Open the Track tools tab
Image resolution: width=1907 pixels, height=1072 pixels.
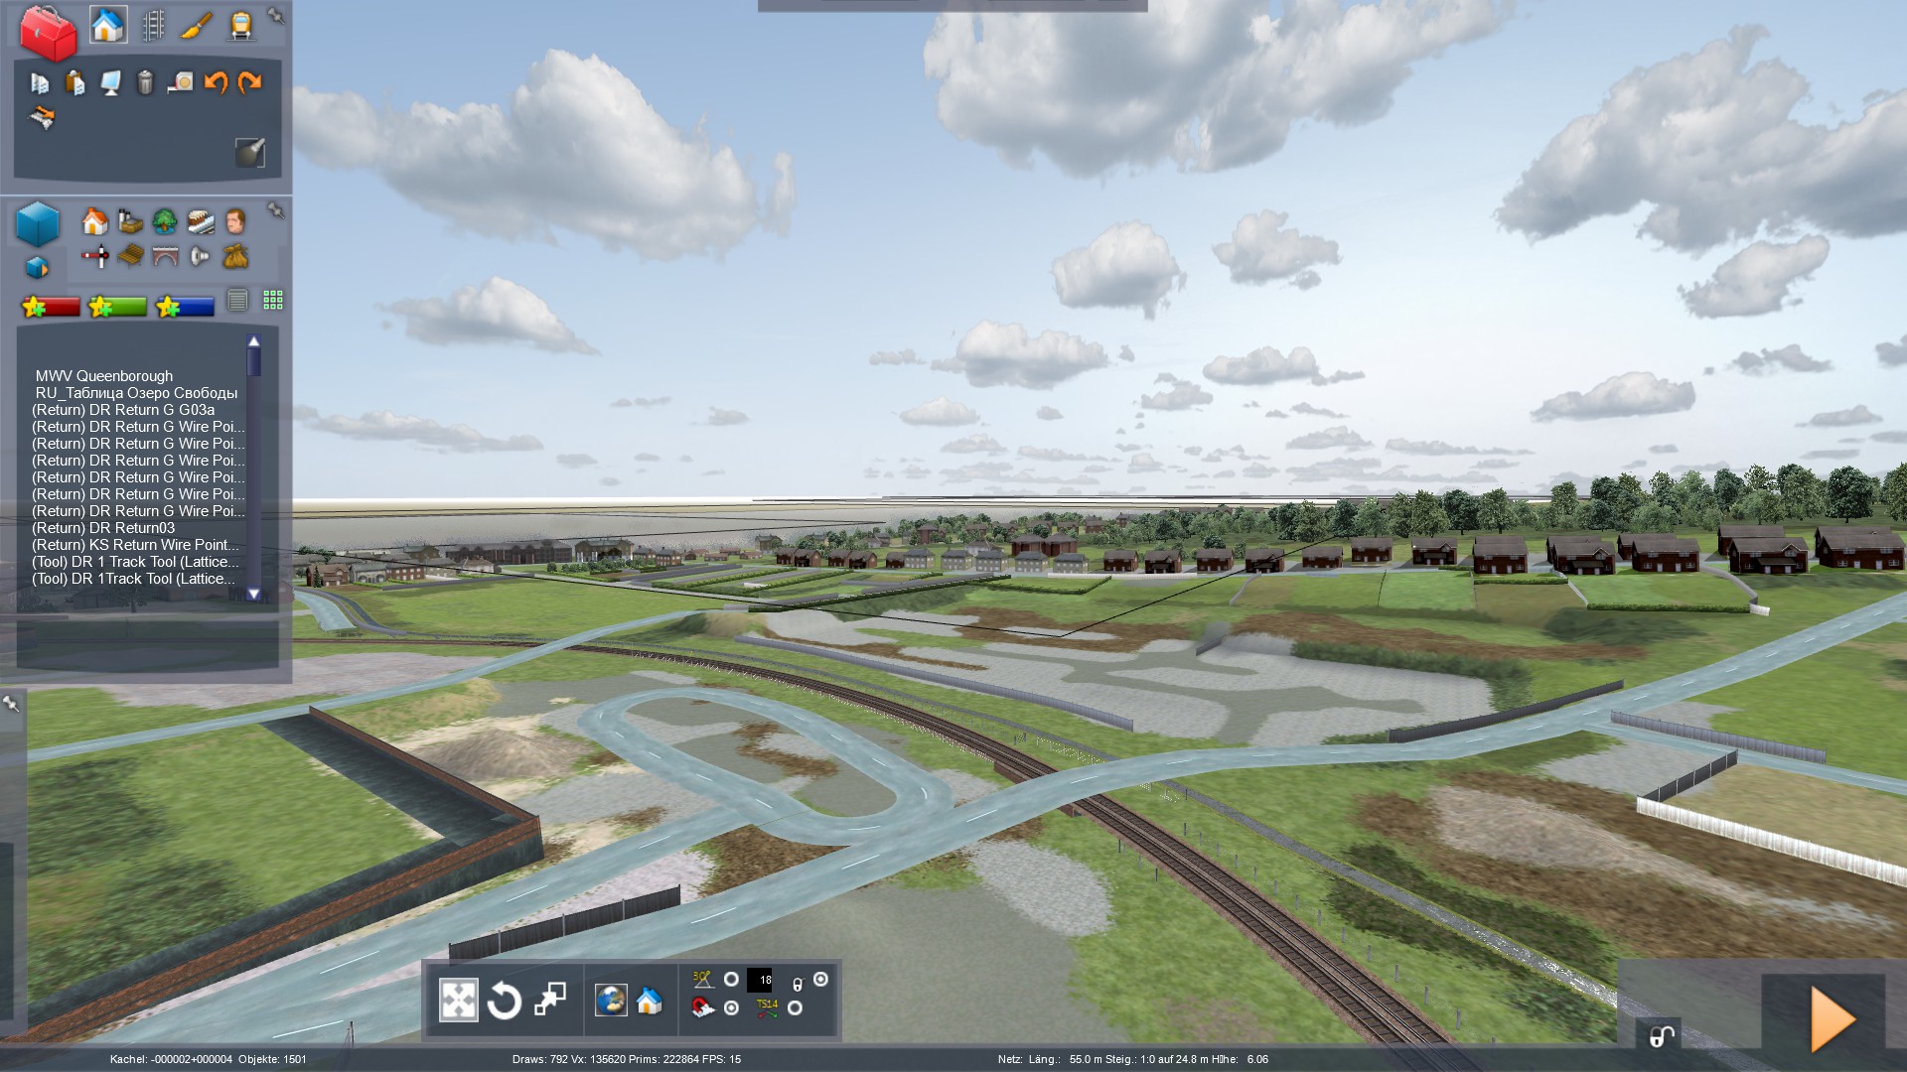[x=153, y=25]
